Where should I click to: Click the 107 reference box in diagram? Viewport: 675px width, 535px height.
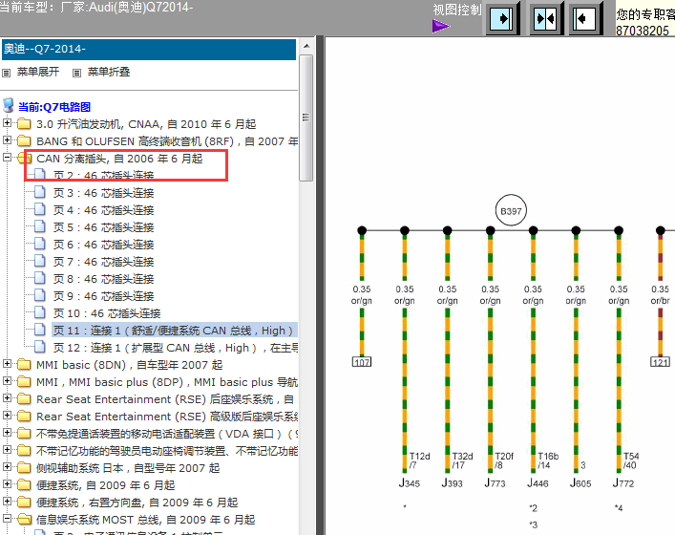(x=362, y=362)
